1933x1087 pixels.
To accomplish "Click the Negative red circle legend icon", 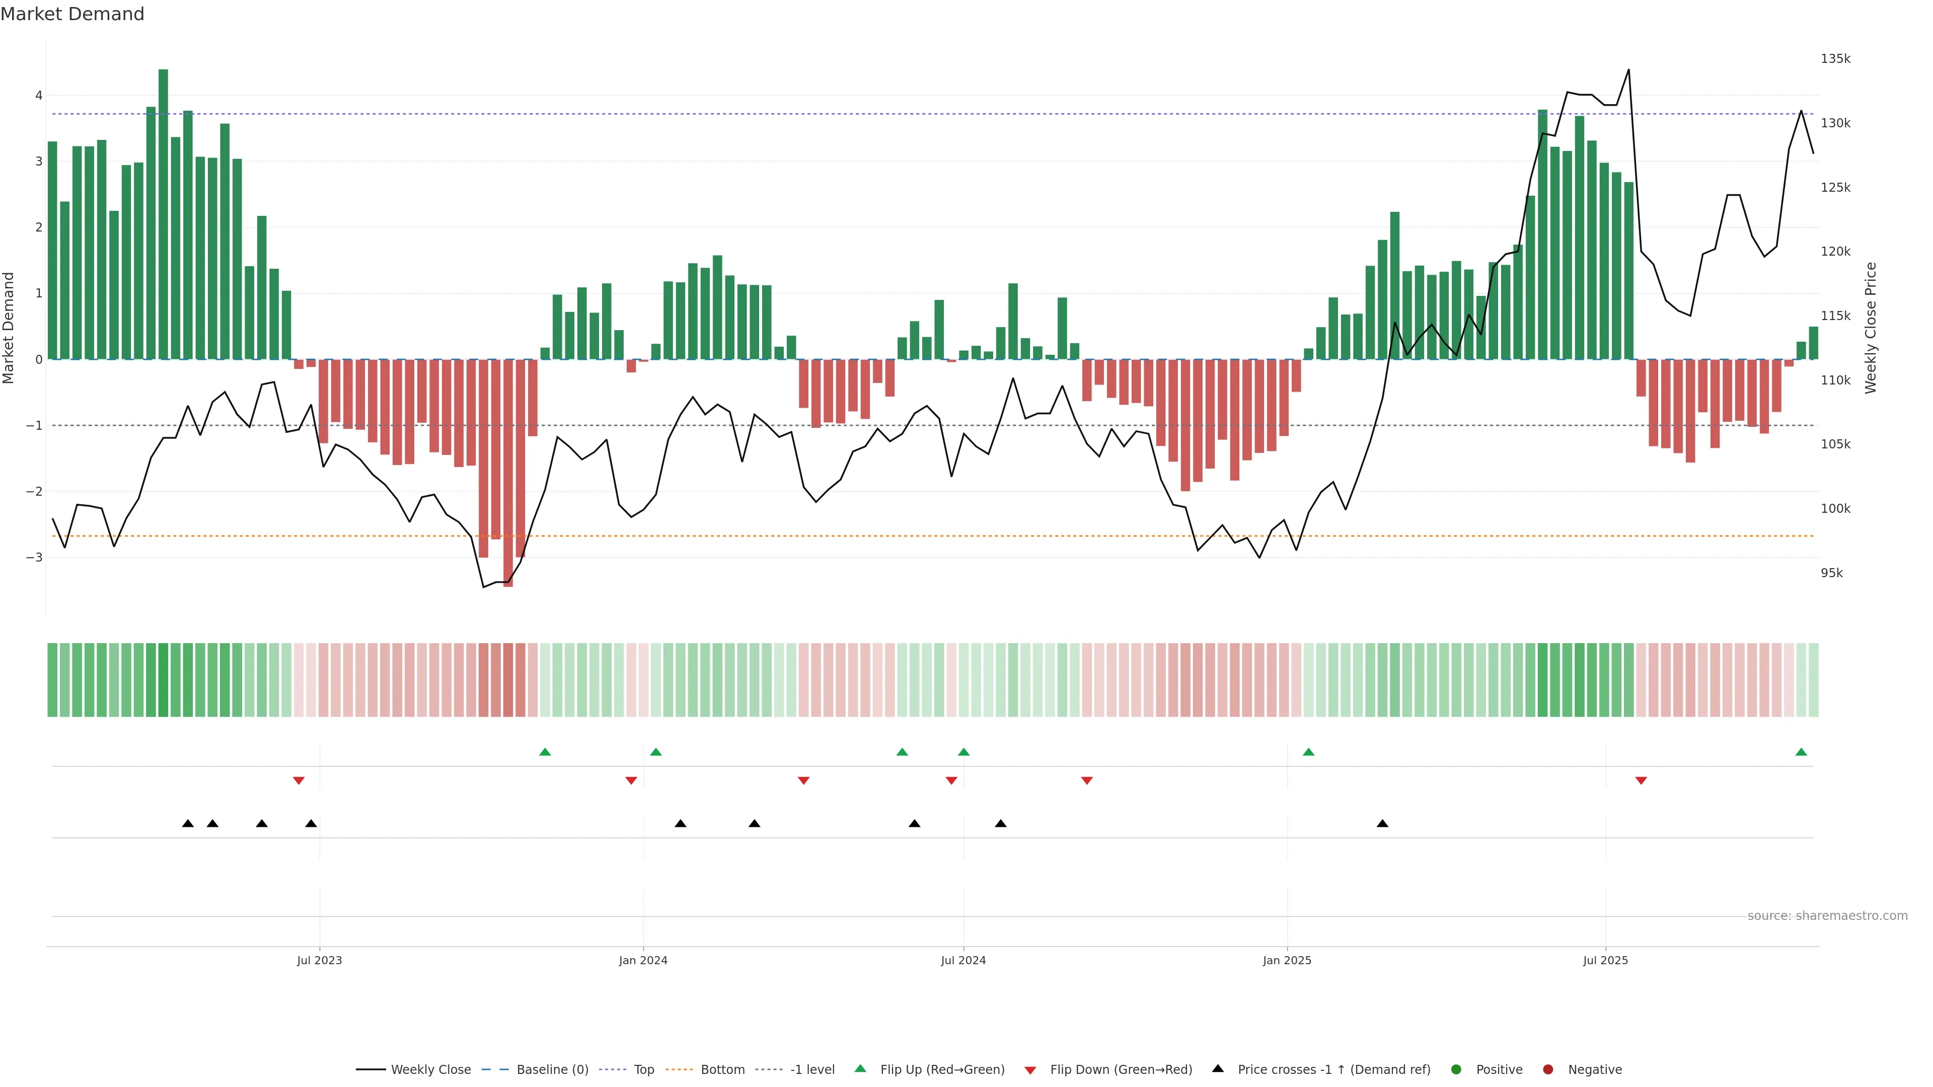I will coord(1548,1070).
